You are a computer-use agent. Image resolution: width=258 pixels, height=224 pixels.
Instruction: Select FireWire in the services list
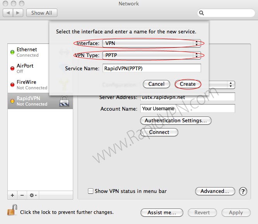tap(28, 85)
